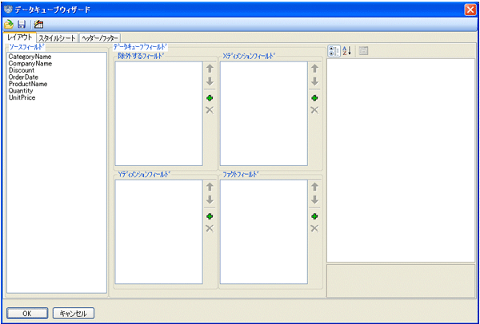Close the データキューブウィザード window
Screen dimensions: 480x324
pyautogui.click(x=470, y=10)
